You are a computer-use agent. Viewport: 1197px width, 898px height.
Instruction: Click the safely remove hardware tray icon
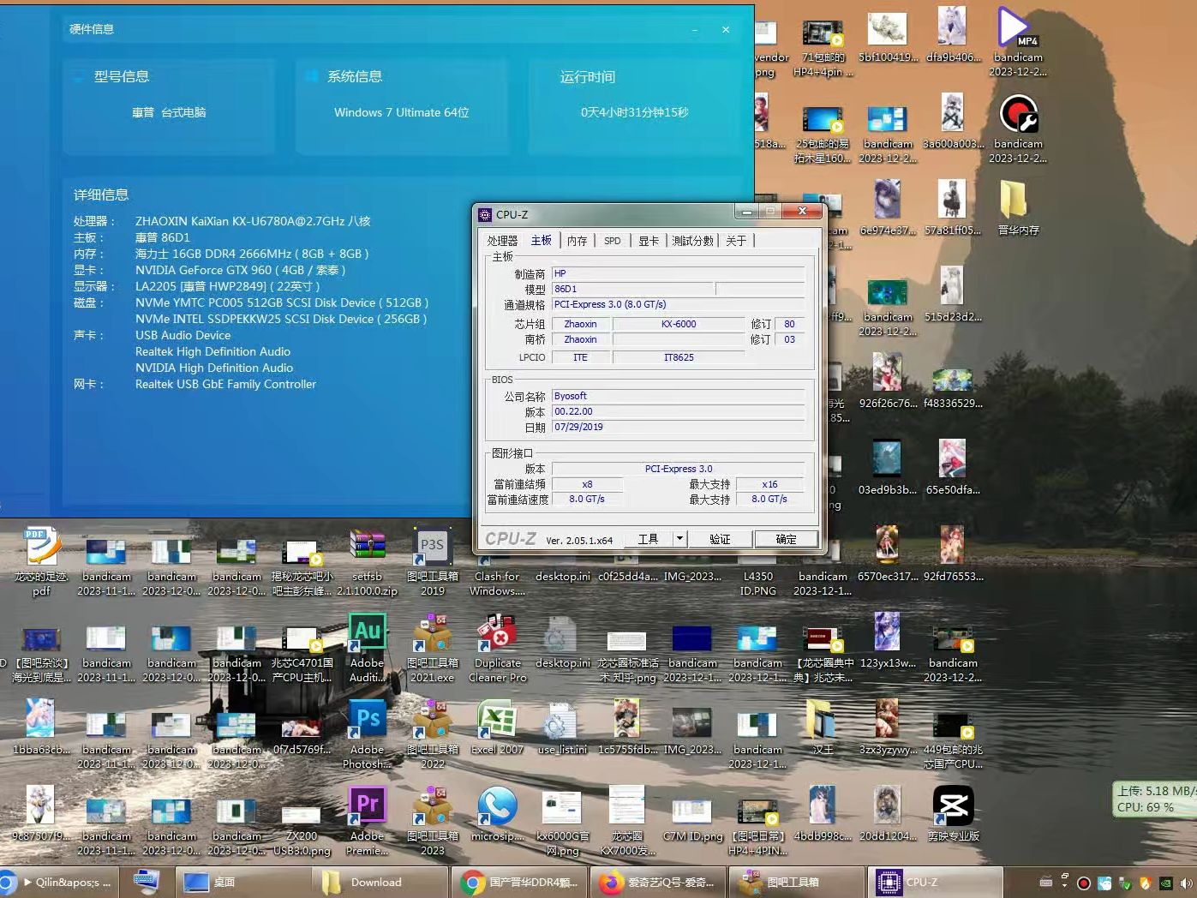pos(1125,883)
